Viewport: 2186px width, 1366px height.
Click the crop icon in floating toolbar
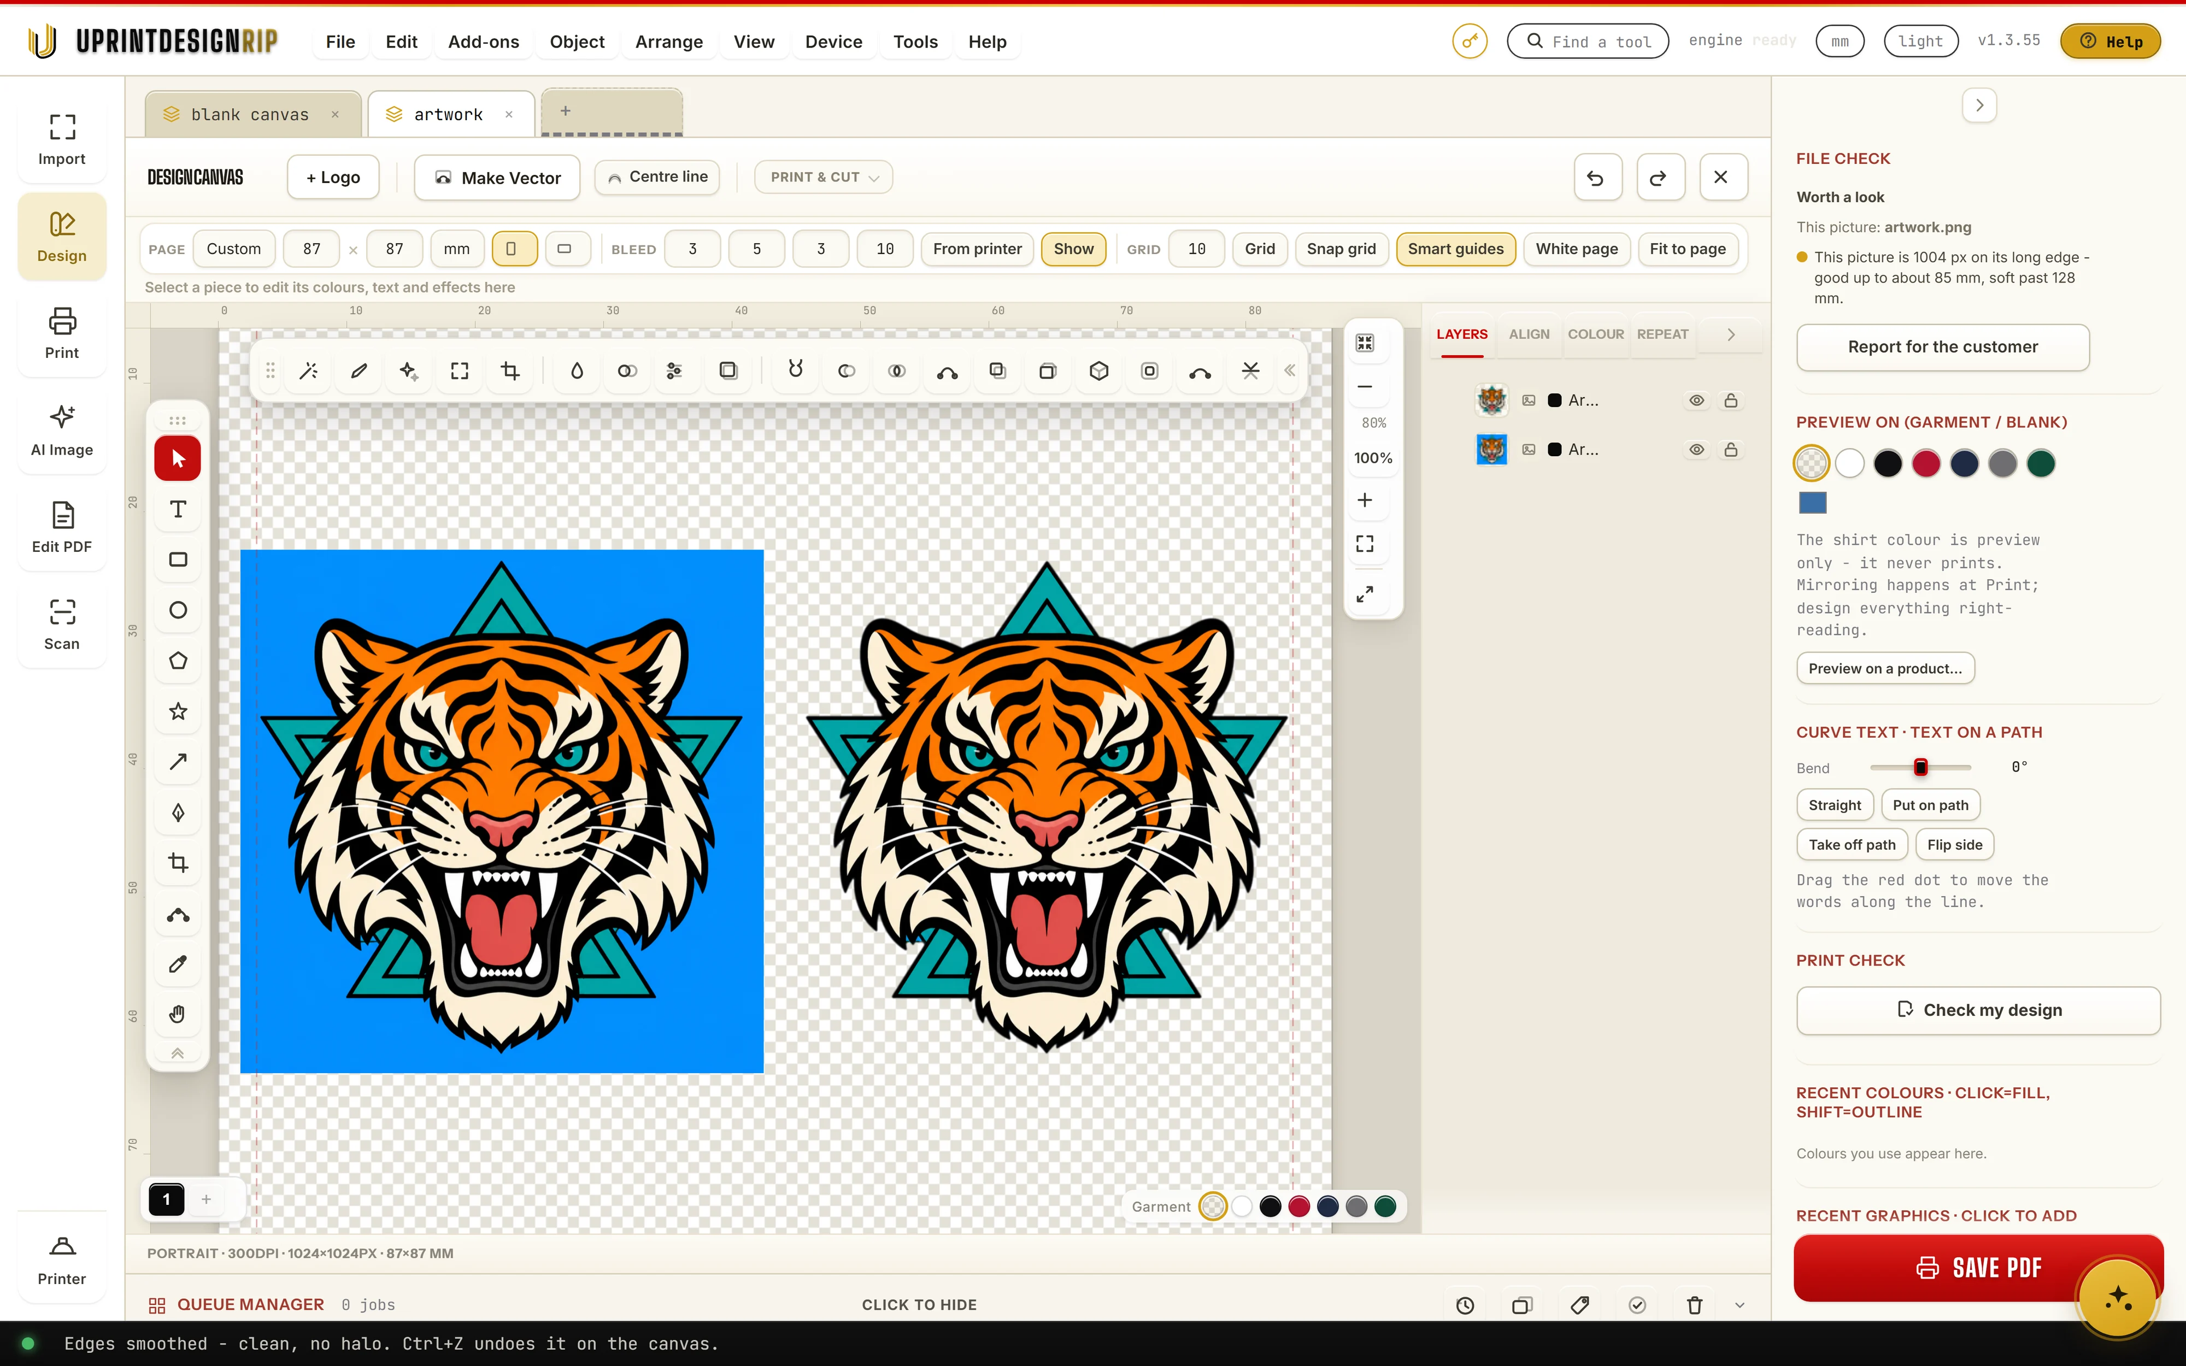(x=509, y=370)
